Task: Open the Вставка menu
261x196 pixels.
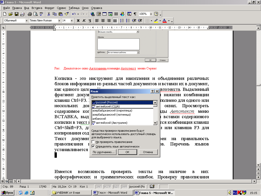Action: click(37, 8)
